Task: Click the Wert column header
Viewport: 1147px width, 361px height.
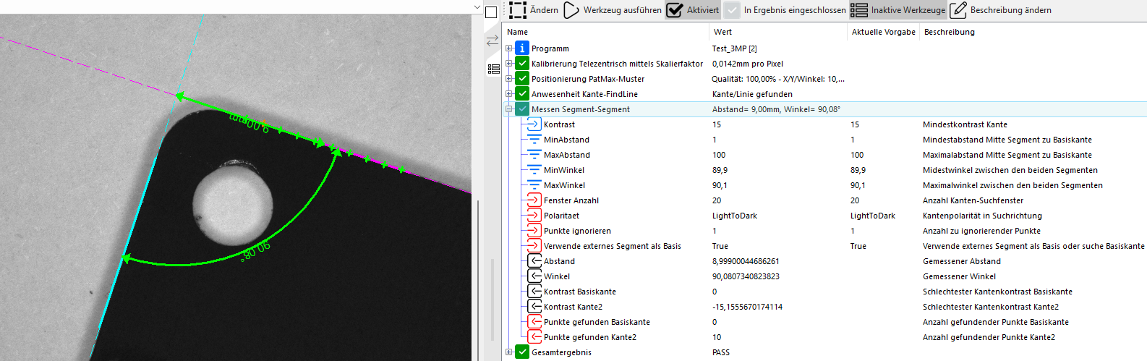Action: click(722, 32)
